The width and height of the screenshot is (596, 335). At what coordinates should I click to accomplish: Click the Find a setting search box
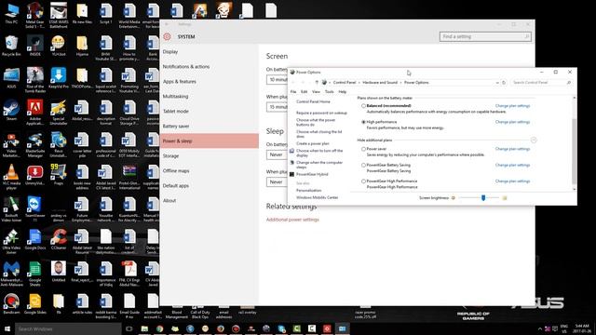[485, 36]
